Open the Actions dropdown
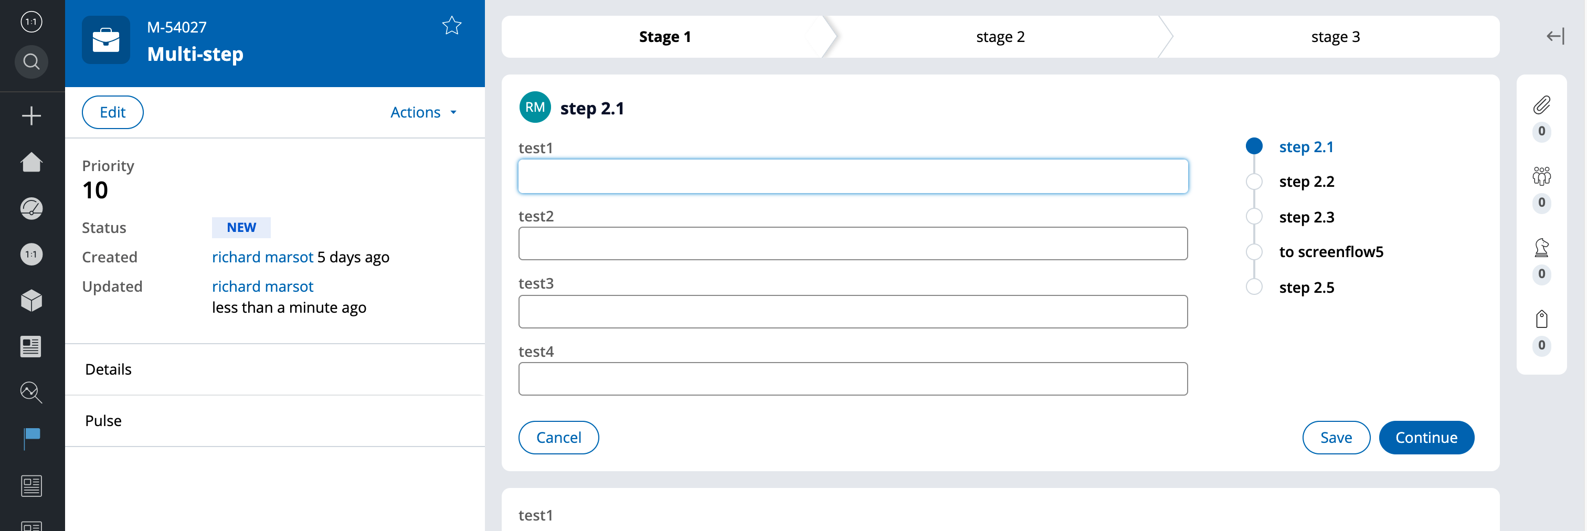Image resolution: width=1587 pixels, height=531 pixels. pyautogui.click(x=423, y=112)
